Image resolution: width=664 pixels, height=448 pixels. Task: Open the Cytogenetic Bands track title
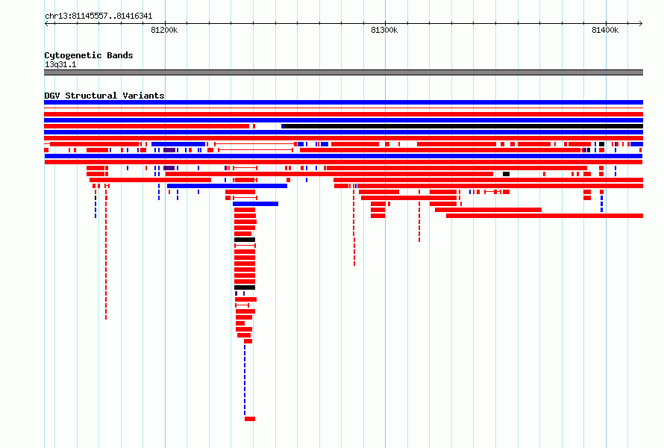coord(89,55)
